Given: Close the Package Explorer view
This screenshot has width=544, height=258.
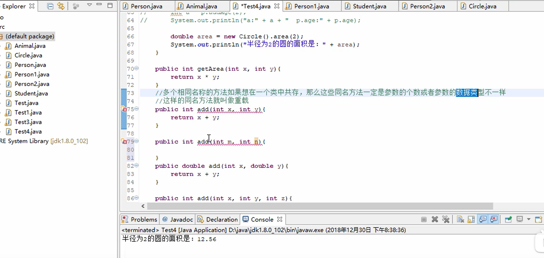Looking at the screenshot, I should point(32,6).
